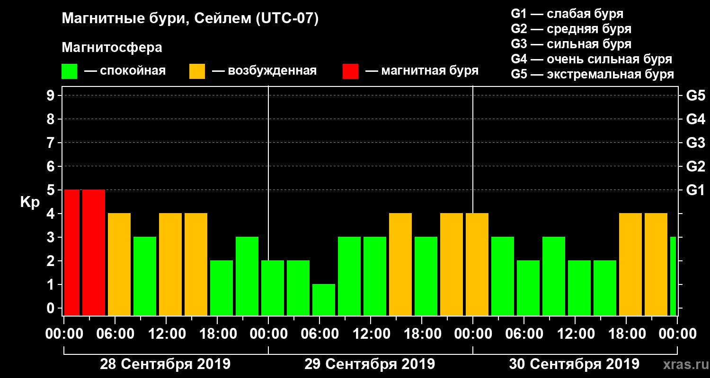Click the orange bar at 12:00 on 28 September
Screen dimensions: 710x378
170,264
